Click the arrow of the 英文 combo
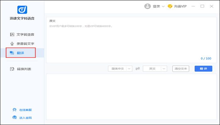The width and height of the screenshot is (220, 125). pyautogui.click(x=164, y=69)
